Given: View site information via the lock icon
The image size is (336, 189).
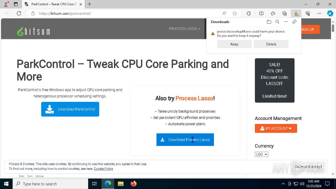Looking at the screenshot, I should 33,13.
